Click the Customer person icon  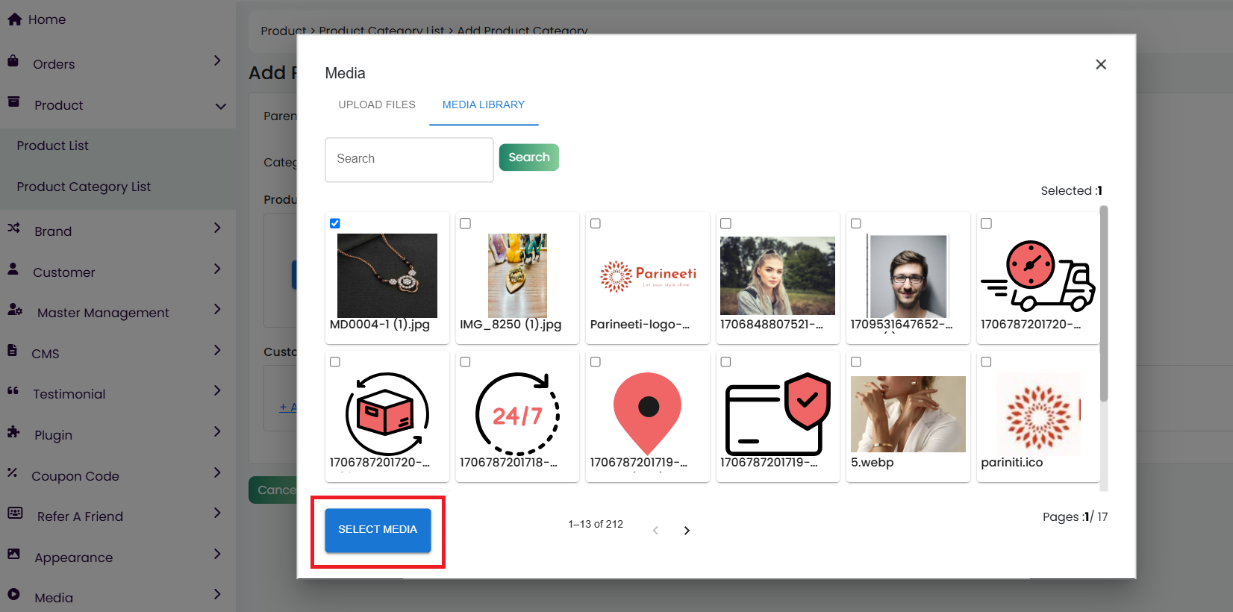pos(13,269)
